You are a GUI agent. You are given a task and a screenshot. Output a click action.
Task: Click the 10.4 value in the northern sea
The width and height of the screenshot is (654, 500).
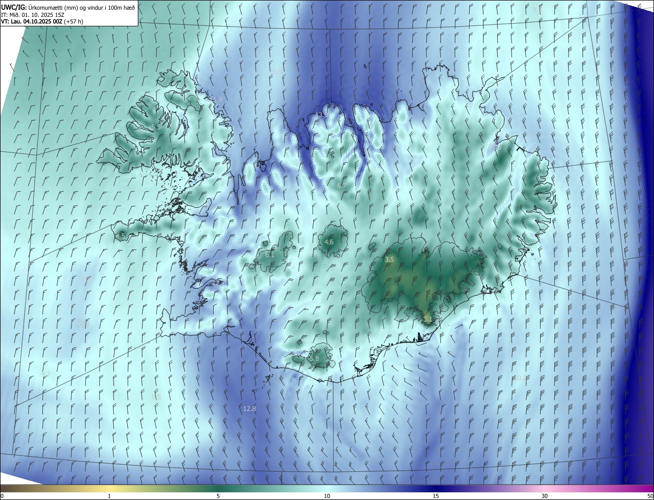click(276, 72)
